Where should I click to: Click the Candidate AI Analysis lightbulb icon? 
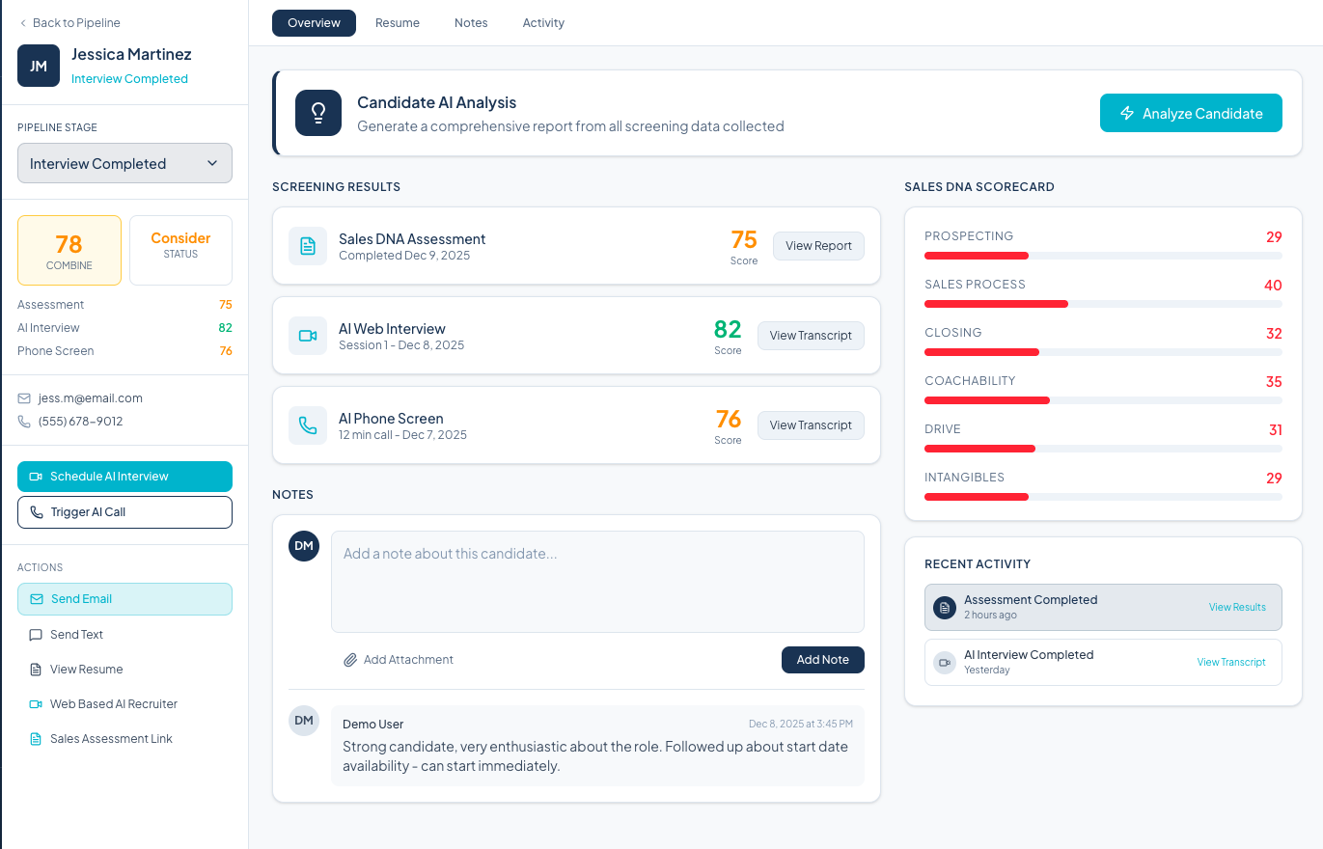(317, 113)
